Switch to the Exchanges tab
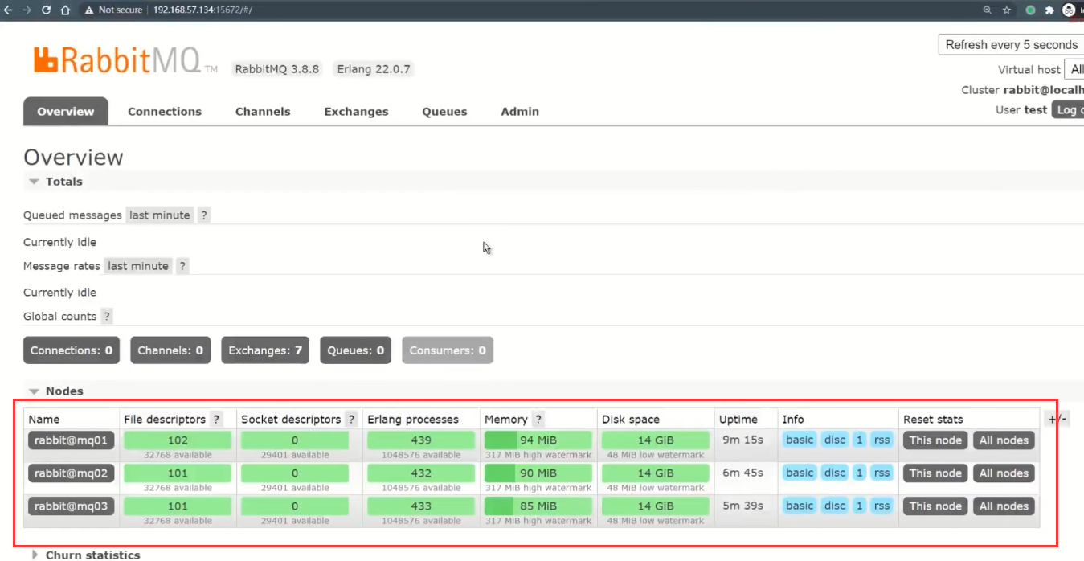Image resolution: width=1084 pixels, height=561 pixels. 356,112
